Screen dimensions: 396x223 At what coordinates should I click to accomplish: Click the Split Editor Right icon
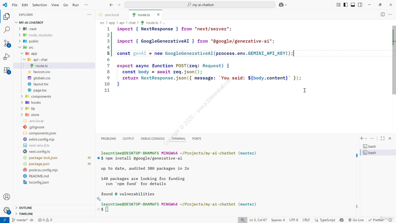click(383, 15)
